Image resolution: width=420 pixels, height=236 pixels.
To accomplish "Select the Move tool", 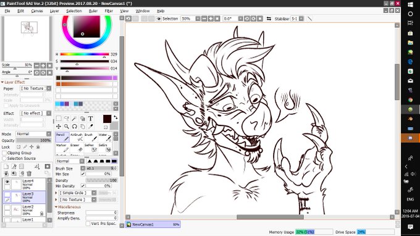I will pos(59,127).
